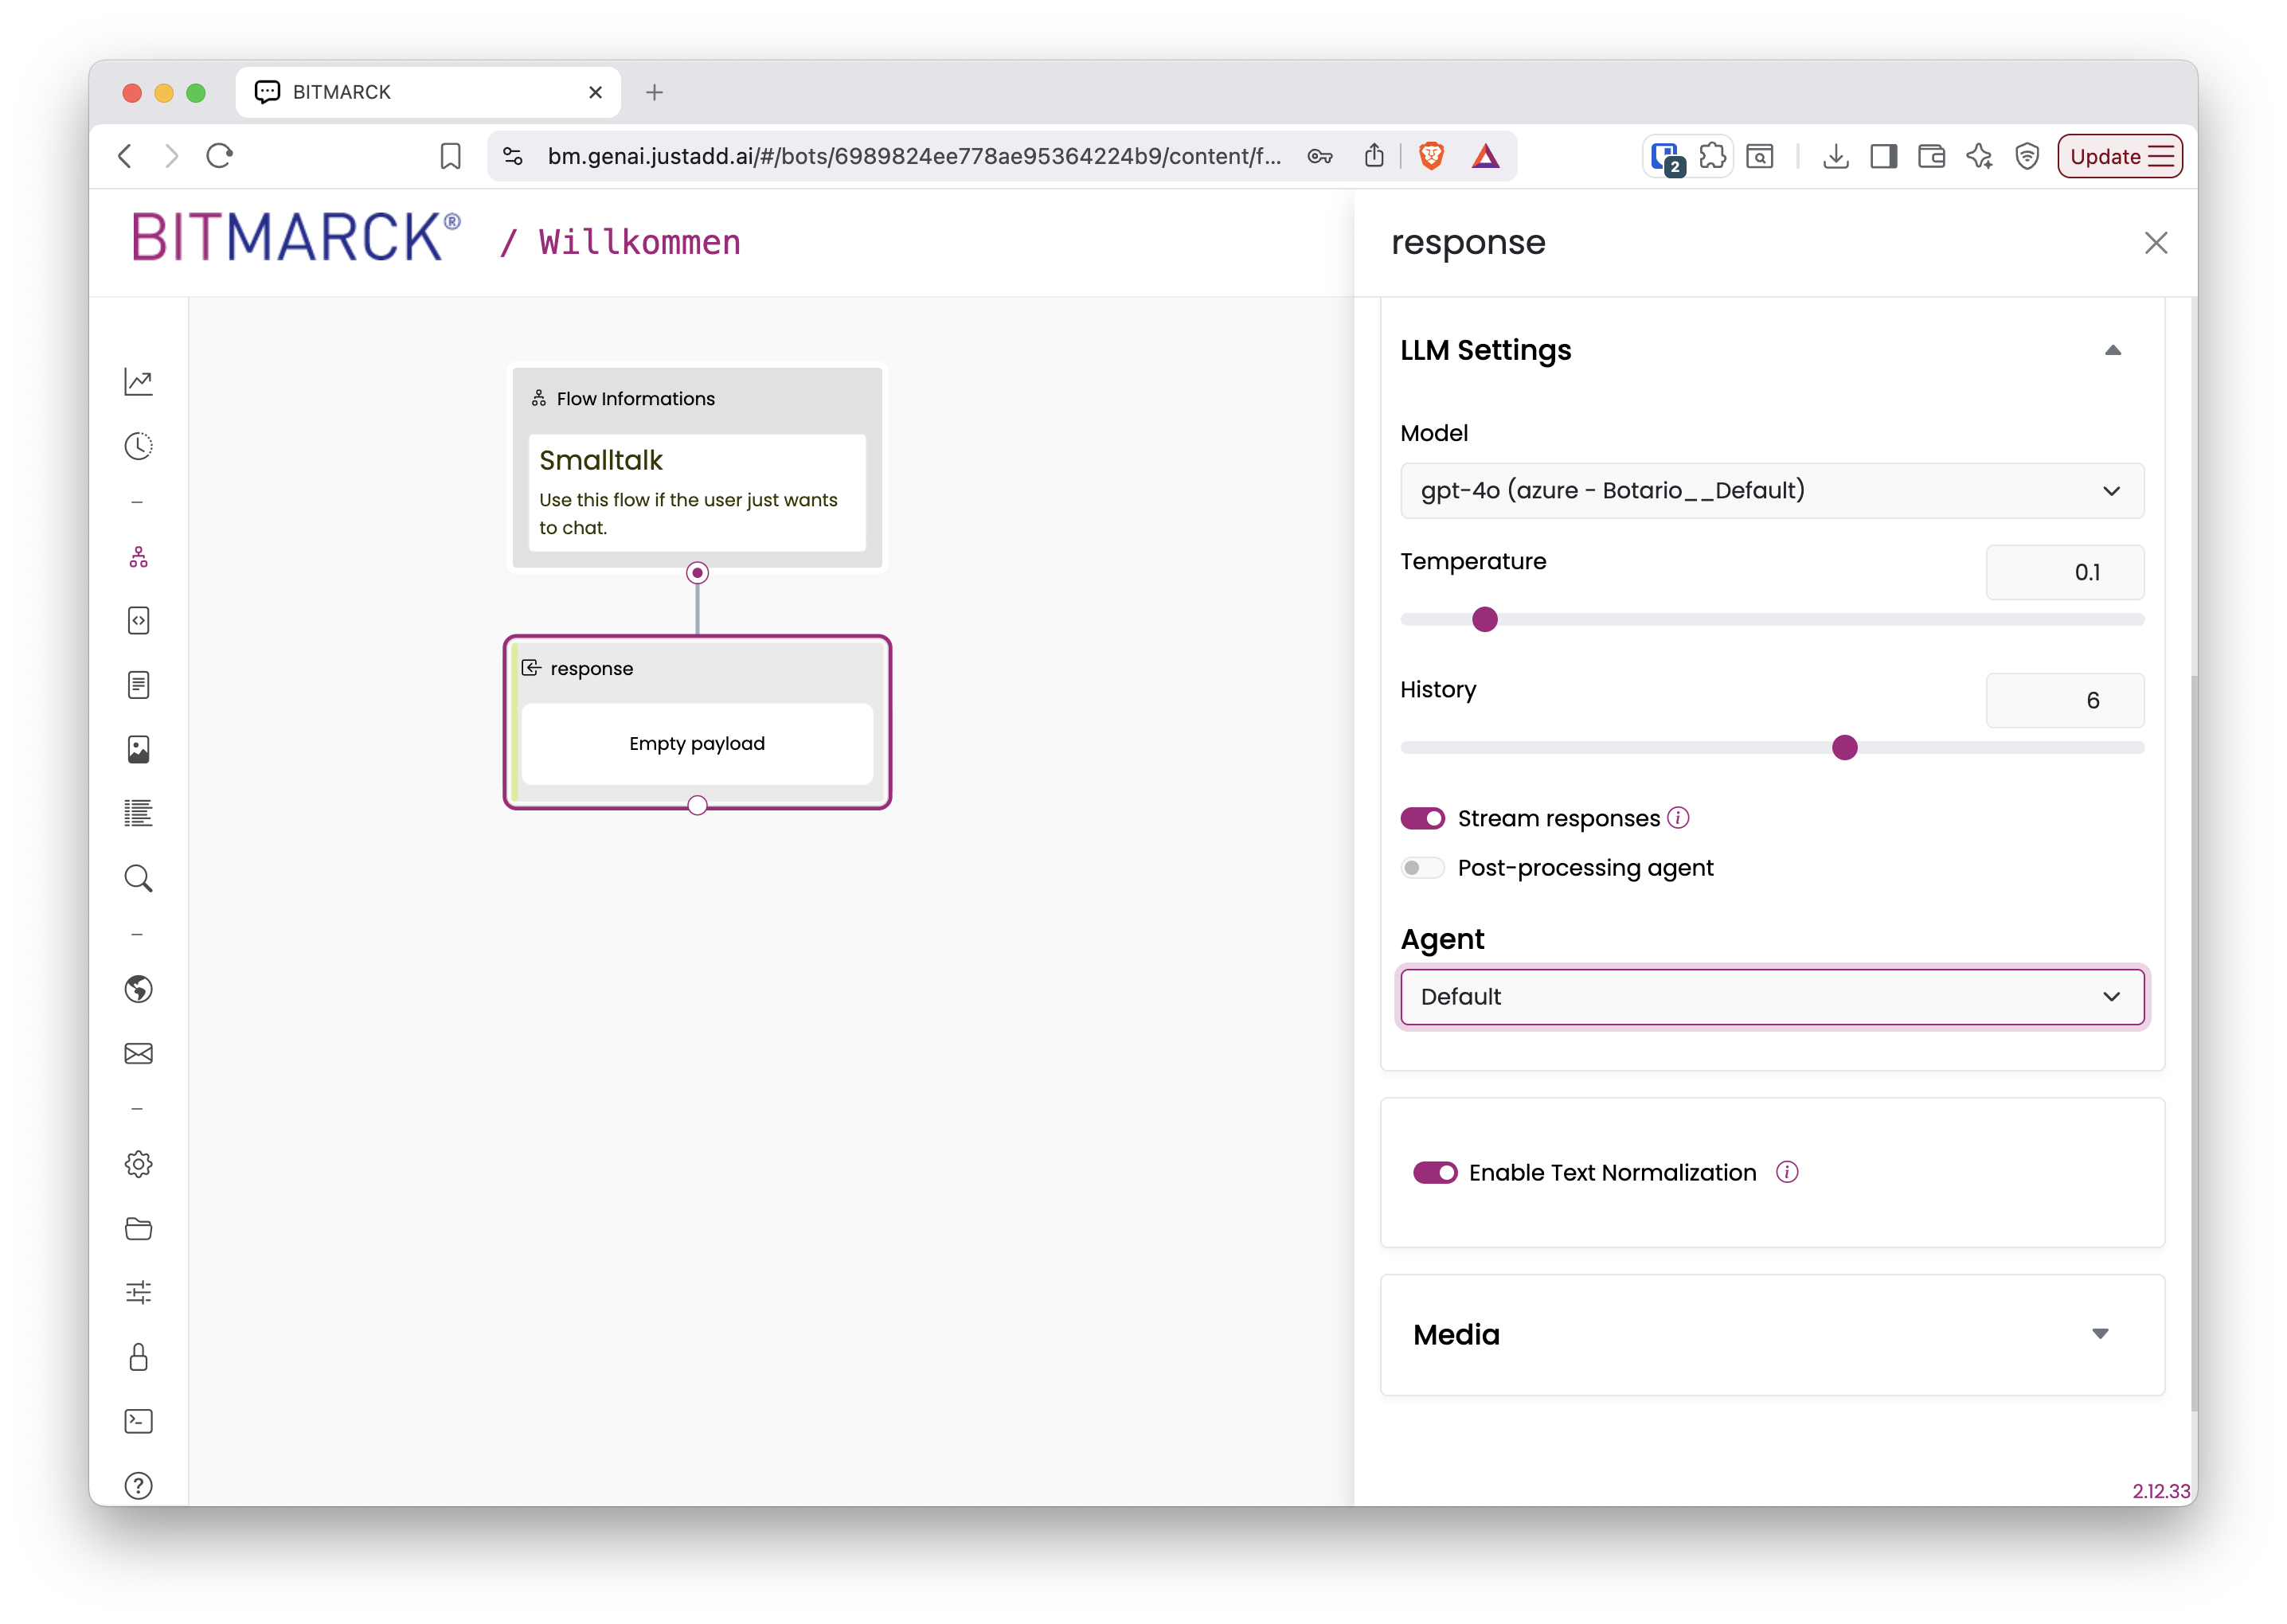Open the sliders configuration icon in sidebar
2287x1624 pixels.
click(138, 1292)
